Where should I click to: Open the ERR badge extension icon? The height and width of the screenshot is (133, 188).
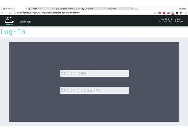(x=173, y=13)
